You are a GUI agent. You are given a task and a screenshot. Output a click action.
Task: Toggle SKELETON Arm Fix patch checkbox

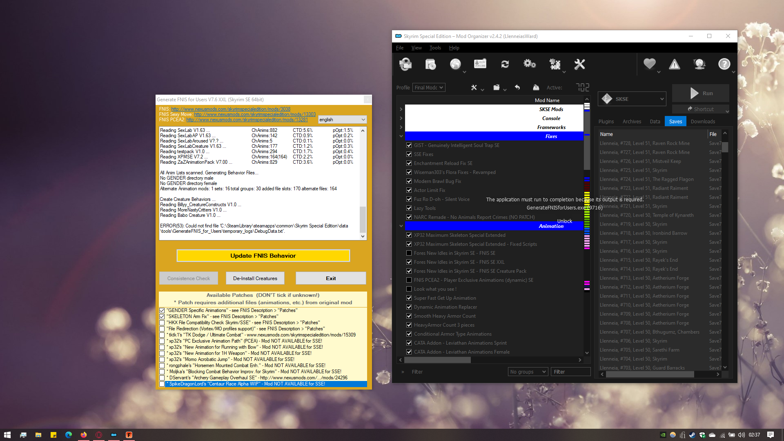pyautogui.click(x=162, y=316)
